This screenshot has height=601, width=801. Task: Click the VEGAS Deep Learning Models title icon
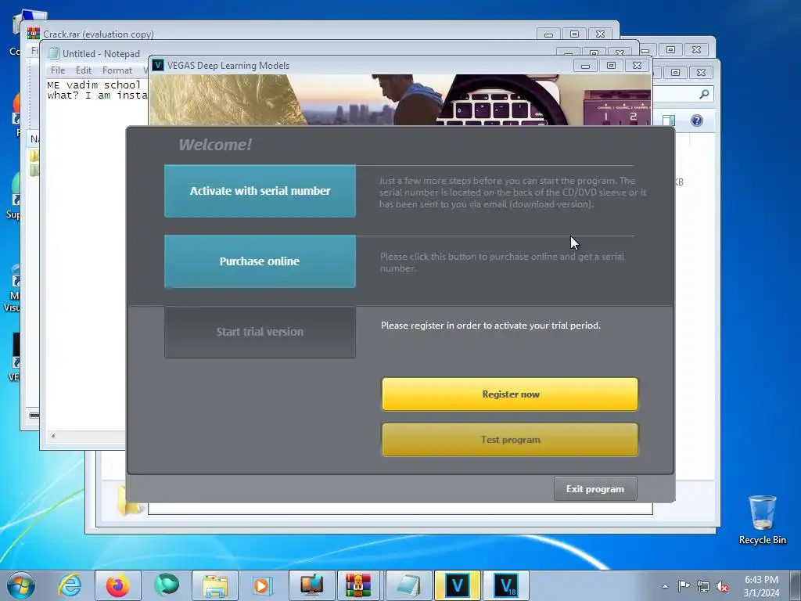158,66
